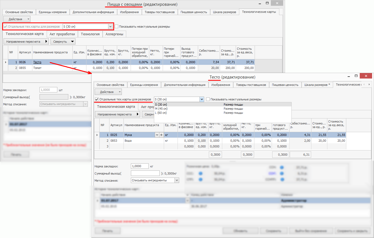
Task: Collapse size dropdown arrow in Тесто window
Action: (202, 99)
